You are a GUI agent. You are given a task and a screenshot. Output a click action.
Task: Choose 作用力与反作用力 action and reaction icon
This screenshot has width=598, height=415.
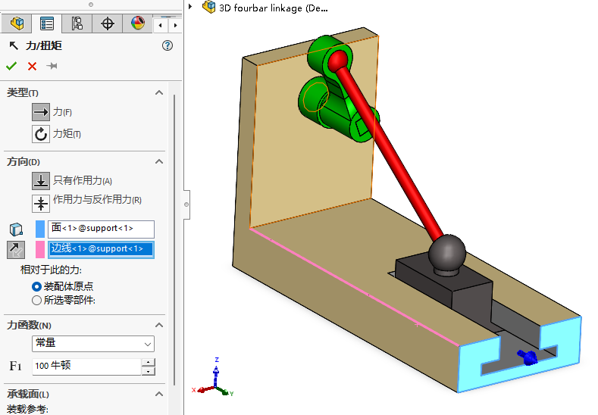pyautogui.click(x=40, y=203)
